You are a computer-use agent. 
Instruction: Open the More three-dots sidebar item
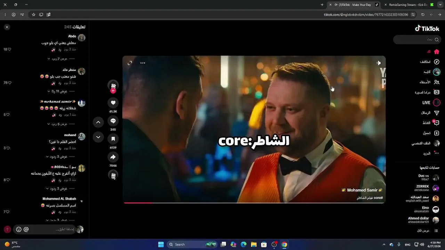click(x=437, y=153)
